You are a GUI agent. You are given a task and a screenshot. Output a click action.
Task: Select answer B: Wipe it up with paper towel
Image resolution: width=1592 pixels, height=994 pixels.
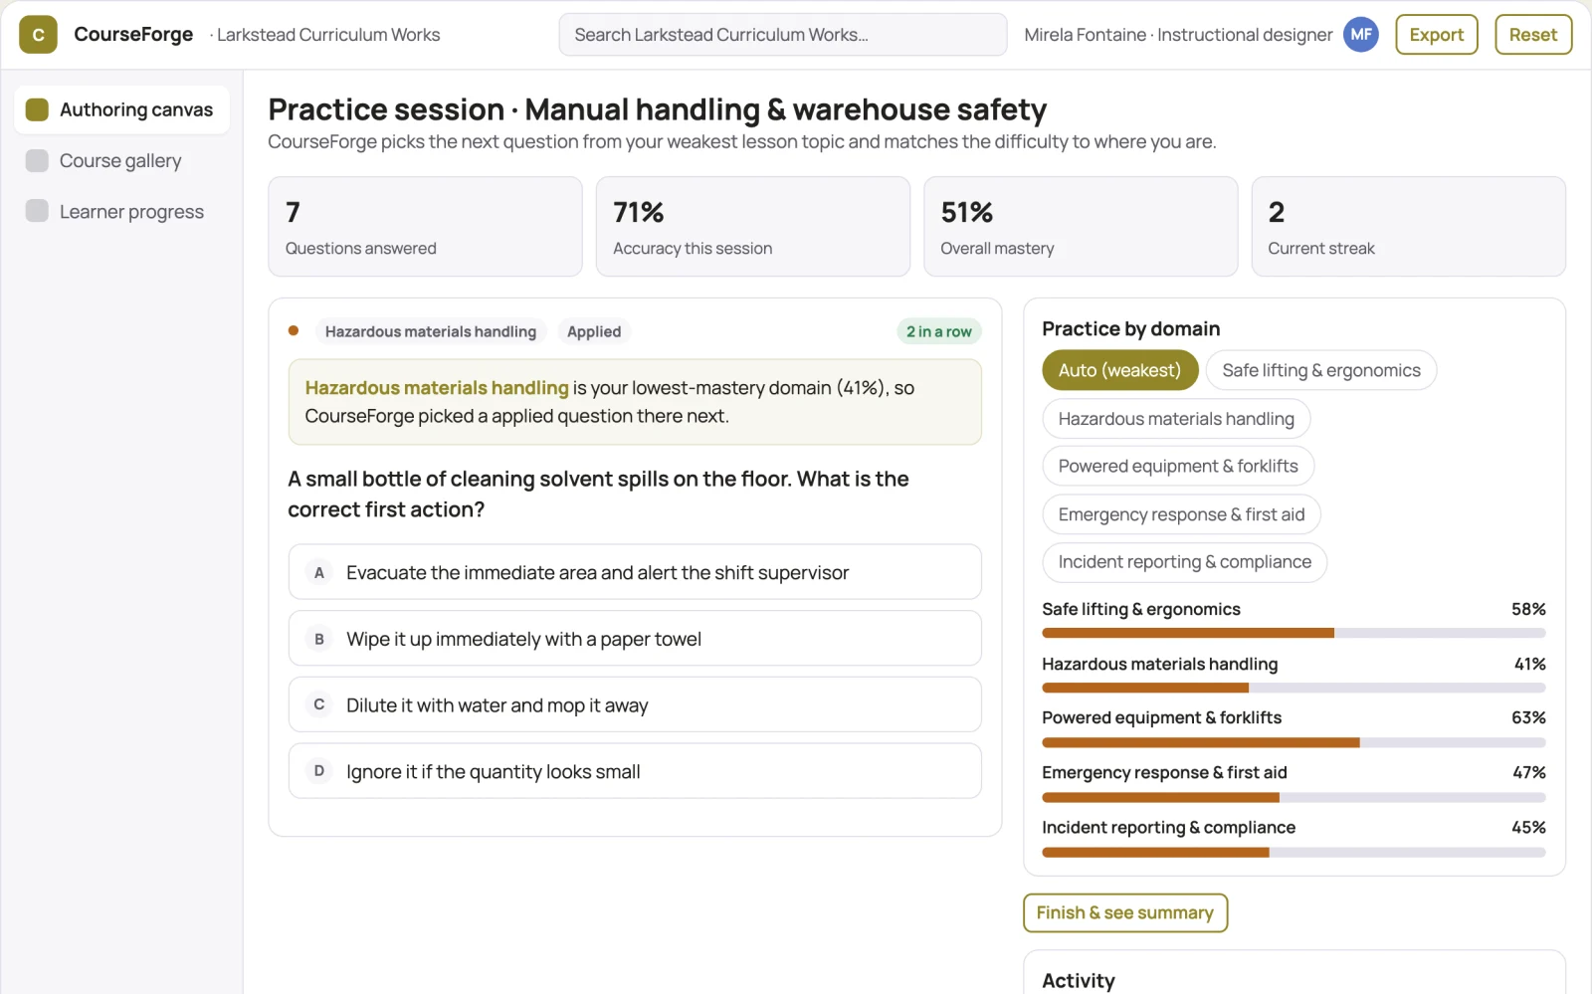click(x=635, y=639)
